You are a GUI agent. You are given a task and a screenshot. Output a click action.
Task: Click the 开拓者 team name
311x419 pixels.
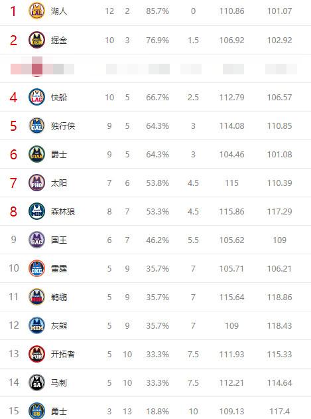63,355
